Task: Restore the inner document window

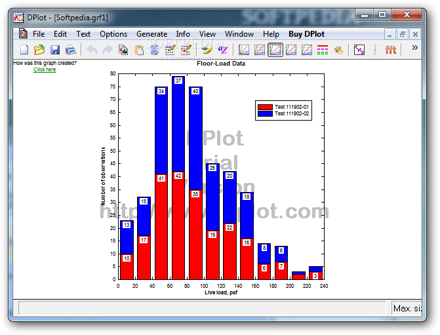Action: coord(403,35)
